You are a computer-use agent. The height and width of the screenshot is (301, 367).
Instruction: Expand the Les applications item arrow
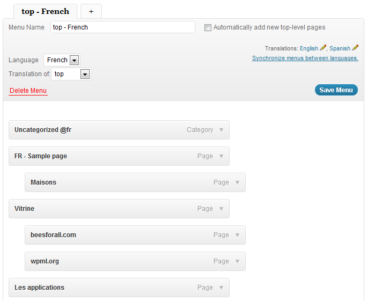tap(221, 288)
